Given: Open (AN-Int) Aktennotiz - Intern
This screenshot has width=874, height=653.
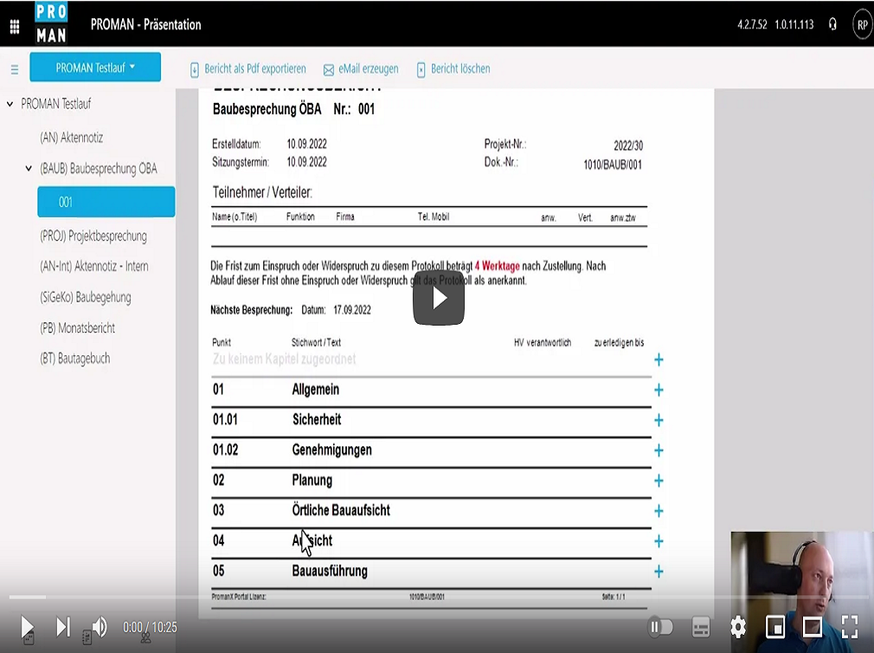Looking at the screenshot, I should pos(94,266).
